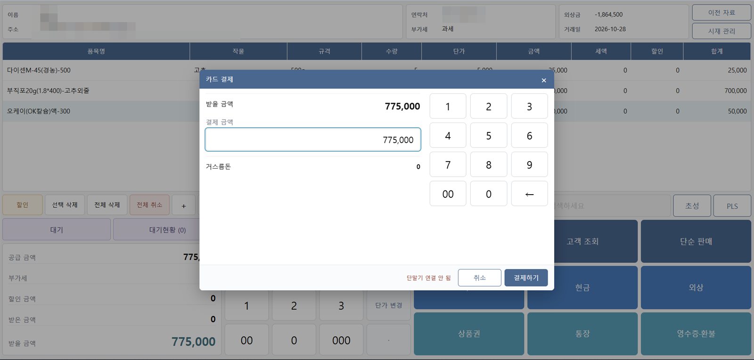The width and height of the screenshot is (754, 360).
Task: Tap digit 8 on the card payment keypad
Action: [x=489, y=164]
